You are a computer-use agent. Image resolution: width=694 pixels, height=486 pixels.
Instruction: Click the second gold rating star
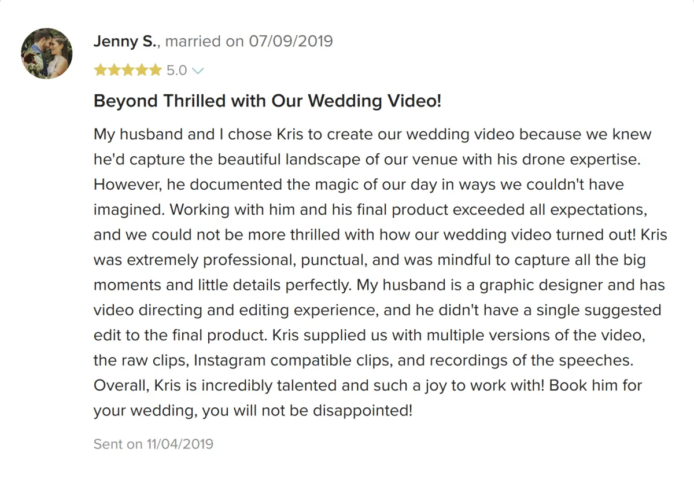(114, 71)
